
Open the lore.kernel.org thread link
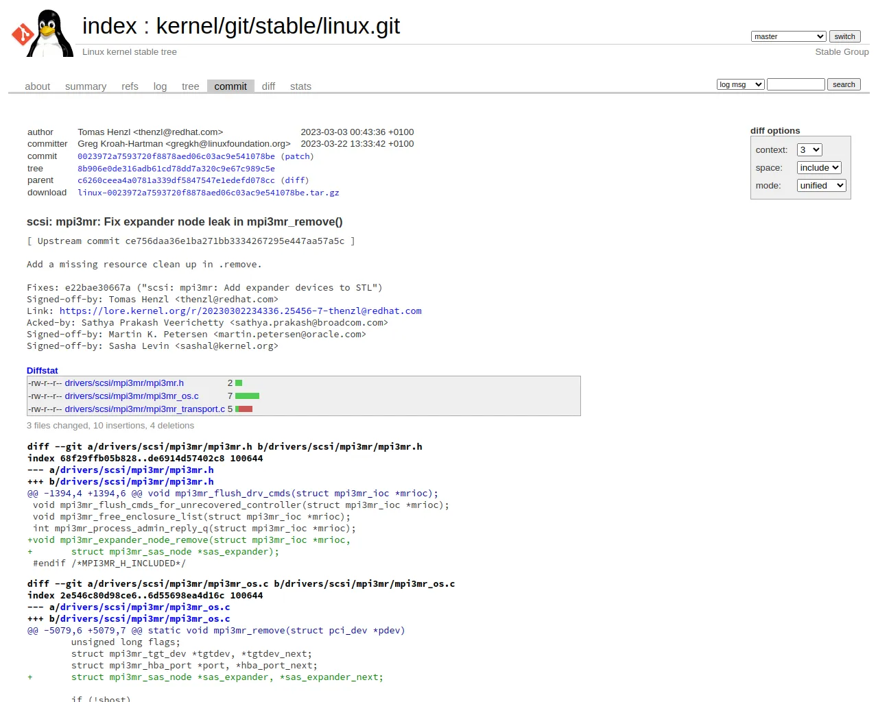coord(241,311)
